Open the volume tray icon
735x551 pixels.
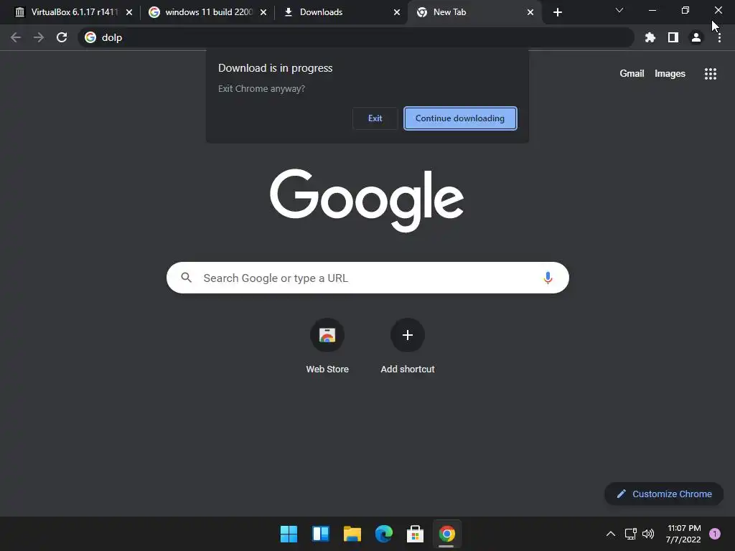tap(648, 534)
